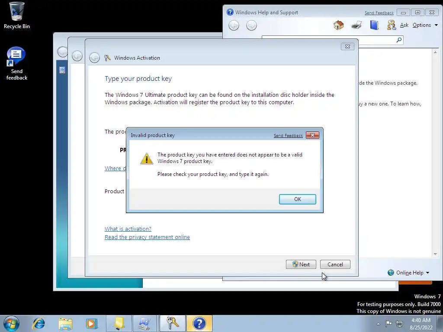Search Help using the magnifier icon

pyautogui.click(x=399, y=40)
